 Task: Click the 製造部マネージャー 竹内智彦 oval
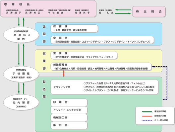[21, 102]
